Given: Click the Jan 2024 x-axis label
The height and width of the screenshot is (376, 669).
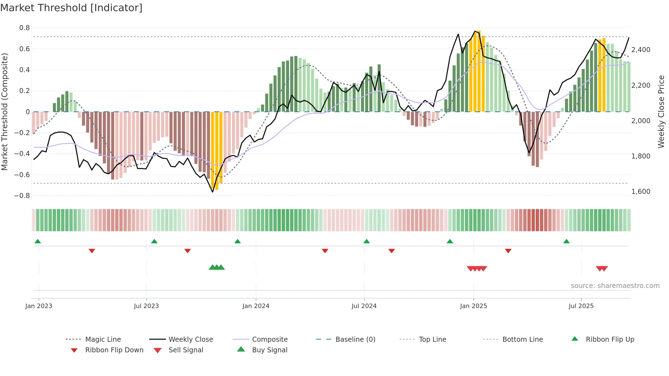Looking at the screenshot, I should point(256,306).
